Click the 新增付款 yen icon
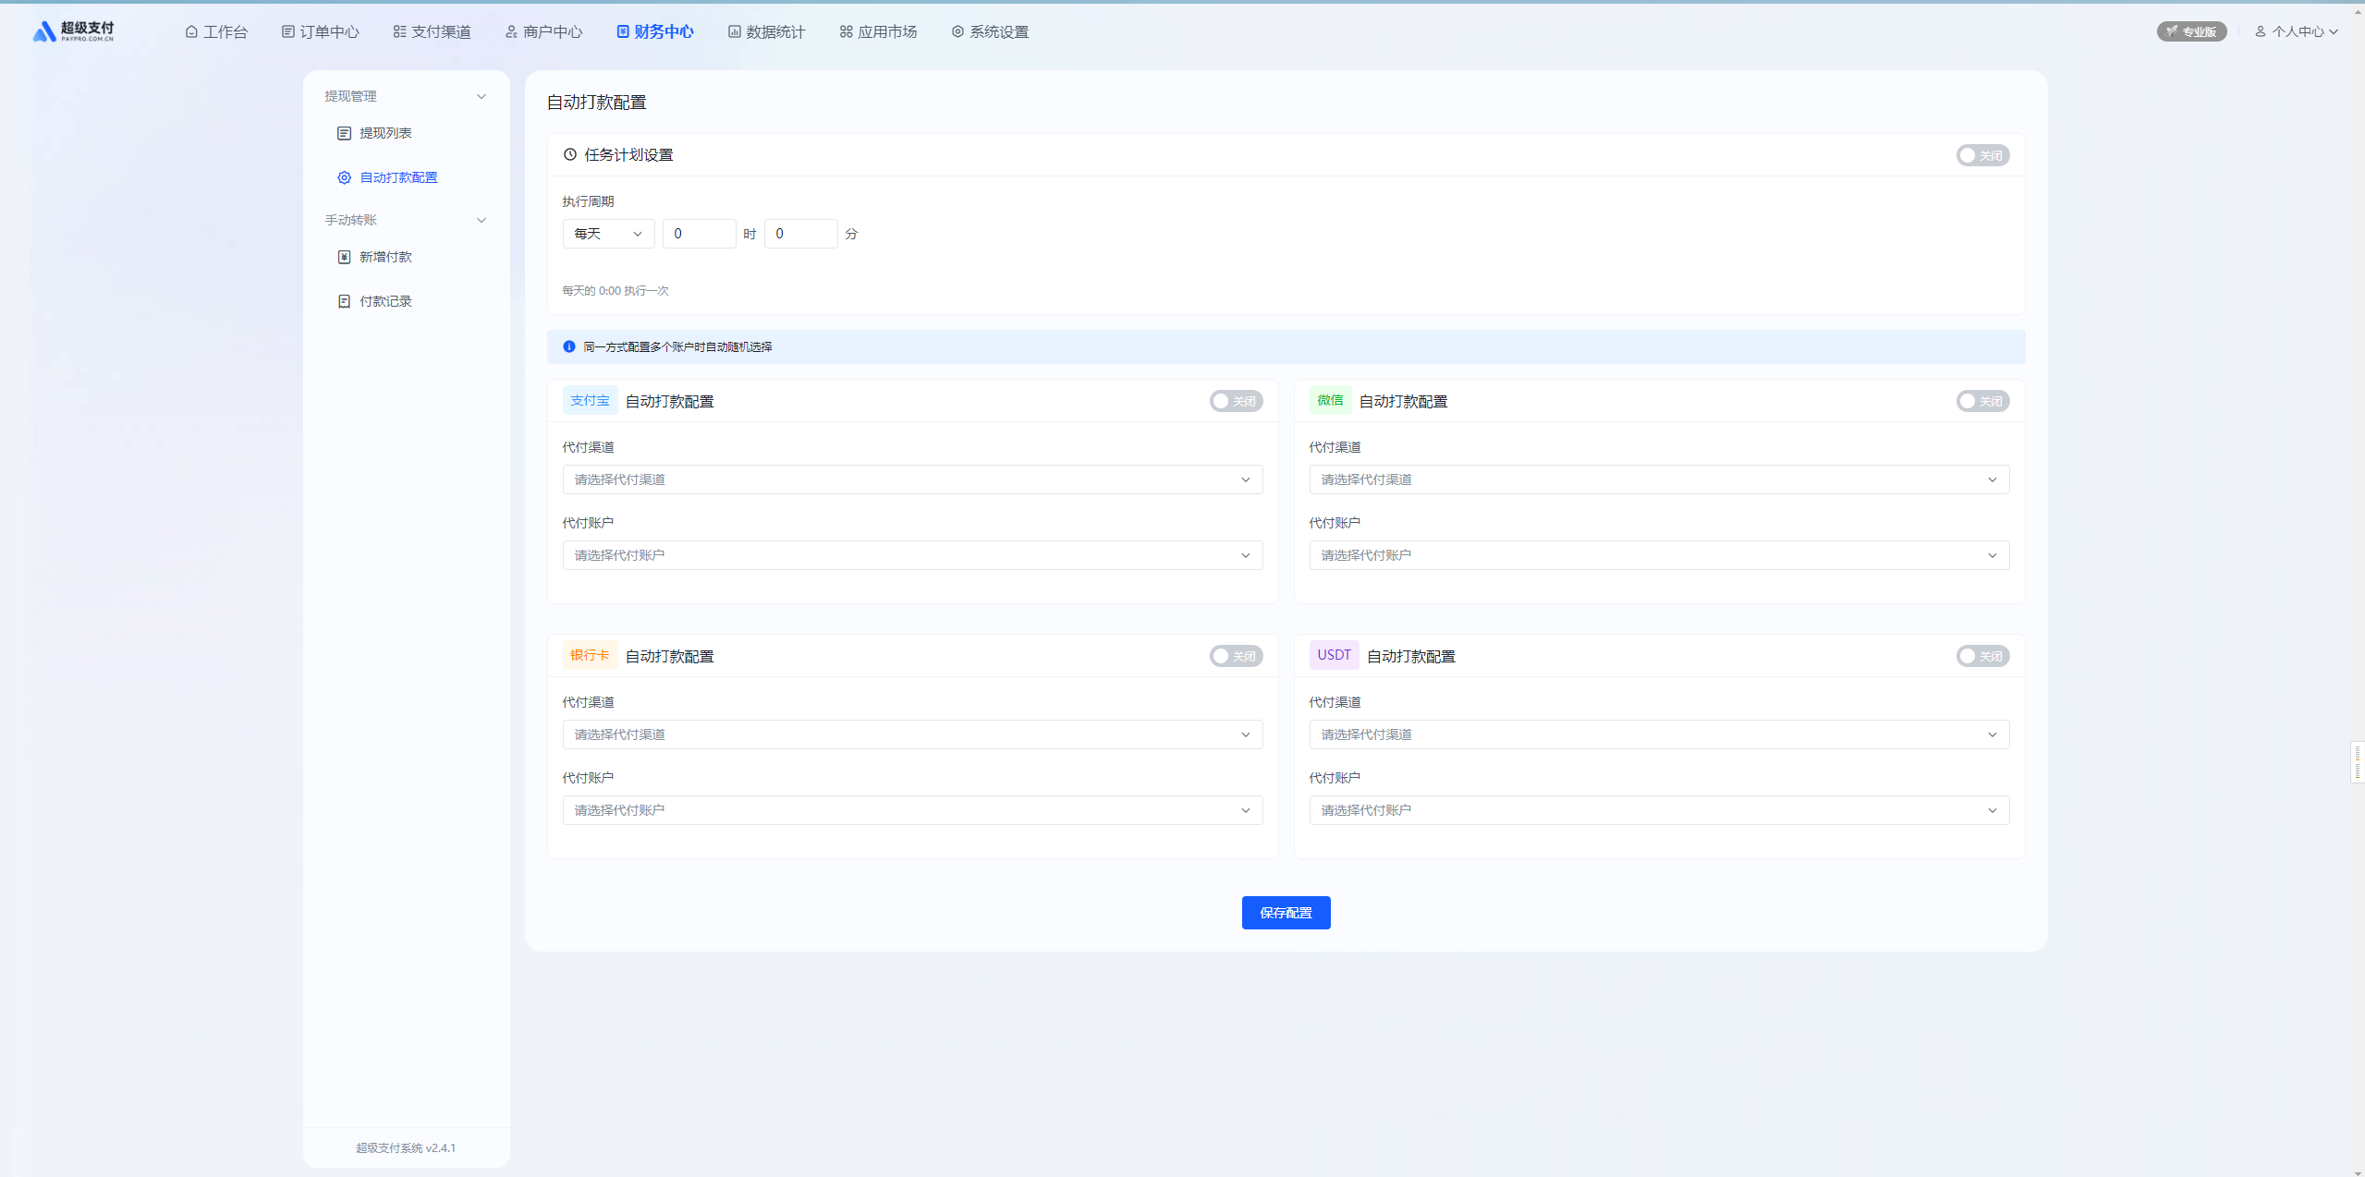The image size is (2365, 1177). pos(344,257)
